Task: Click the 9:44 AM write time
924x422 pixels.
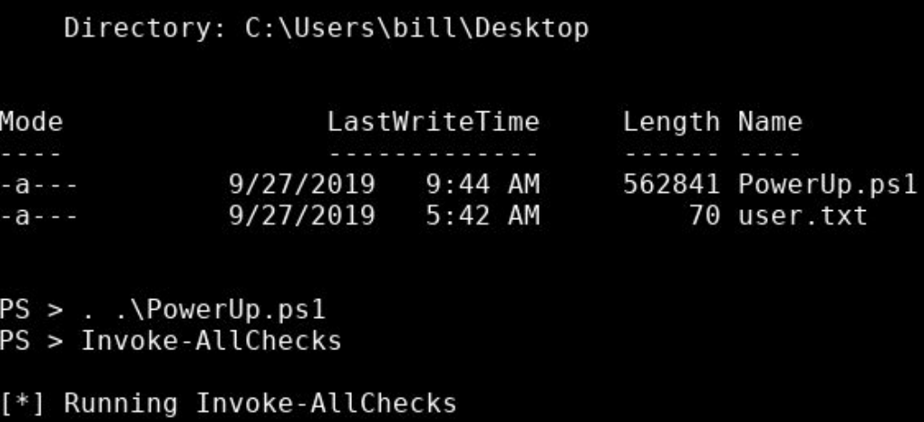Action: pyautogui.click(x=481, y=184)
